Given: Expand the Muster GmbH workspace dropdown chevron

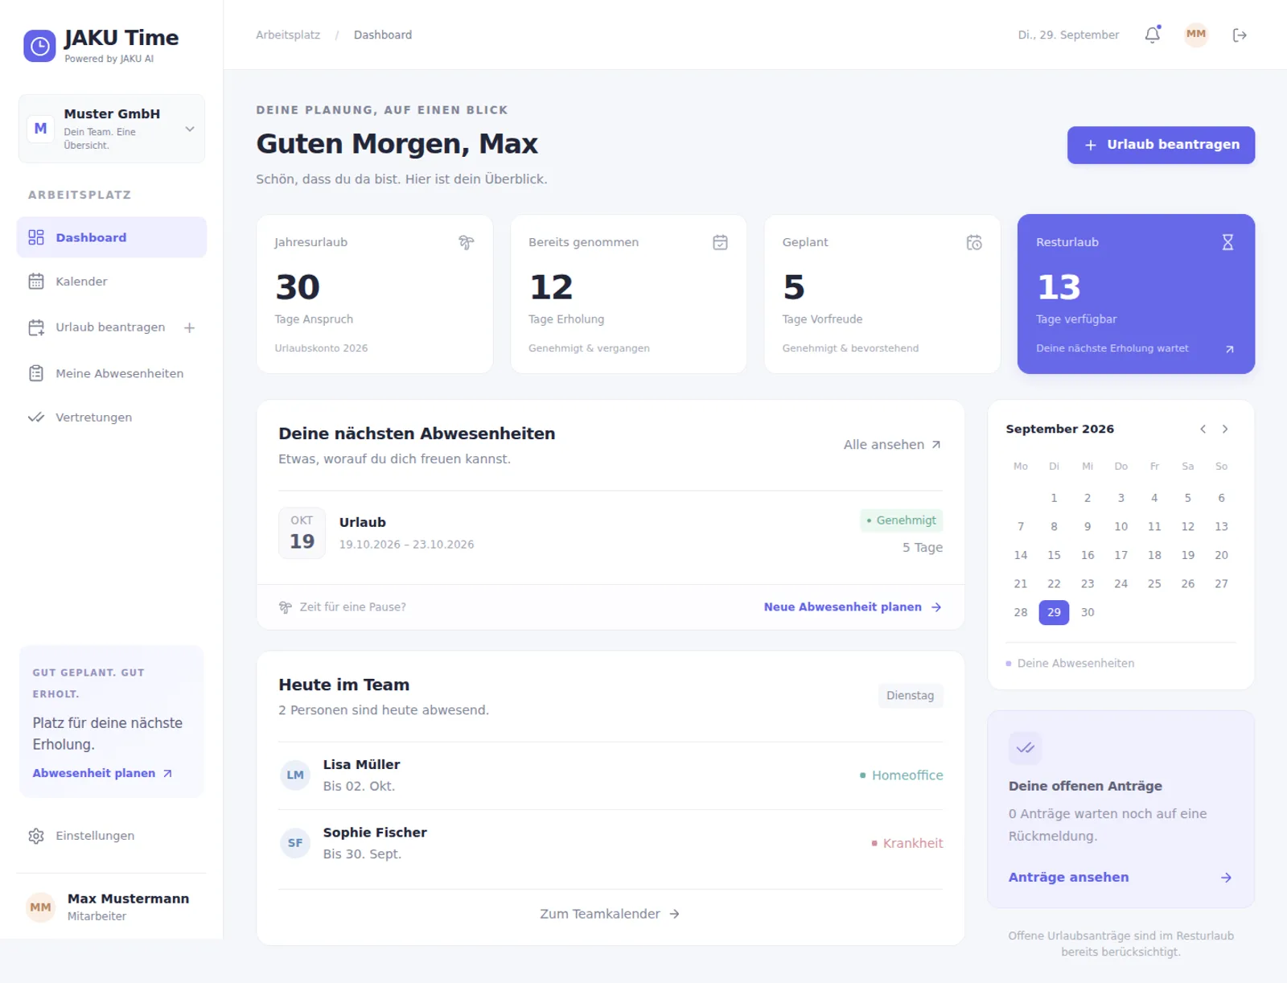Looking at the screenshot, I should (x=190, y=129).
